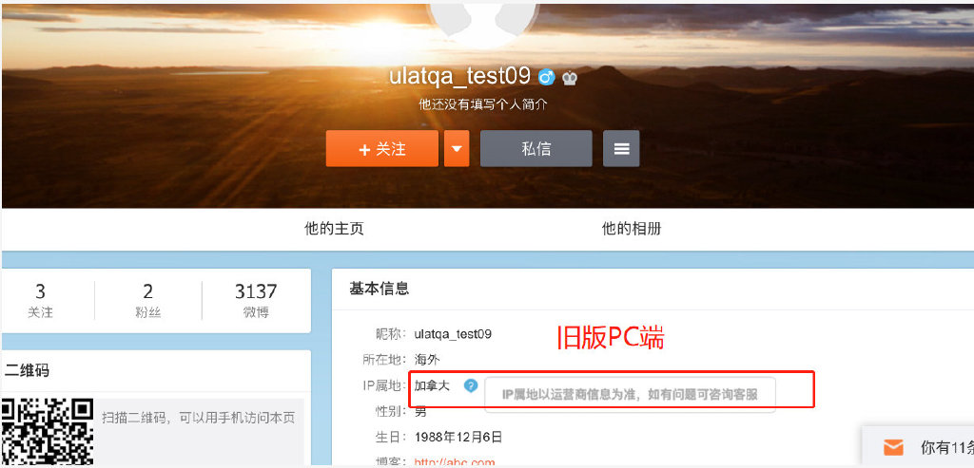The image size is (974, 468).
Task: Open the 粉丝 count of 2
Action: pos(147,300)
